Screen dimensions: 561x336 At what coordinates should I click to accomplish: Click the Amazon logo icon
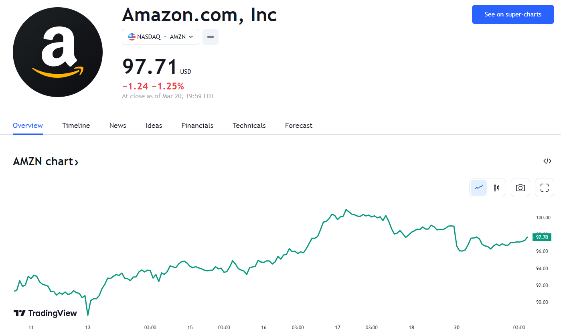point(58,52)
